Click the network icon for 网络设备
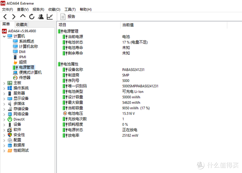The image size is (242, 173). point(10,114)
